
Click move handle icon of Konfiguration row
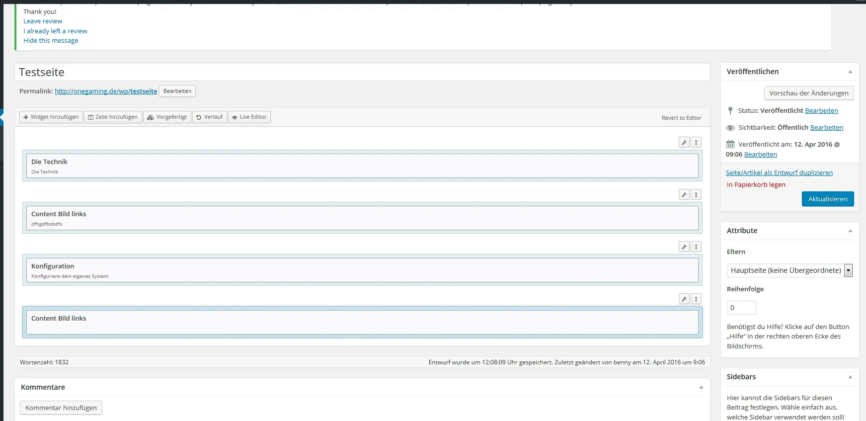pyautogui.click(x=696, y=247)
